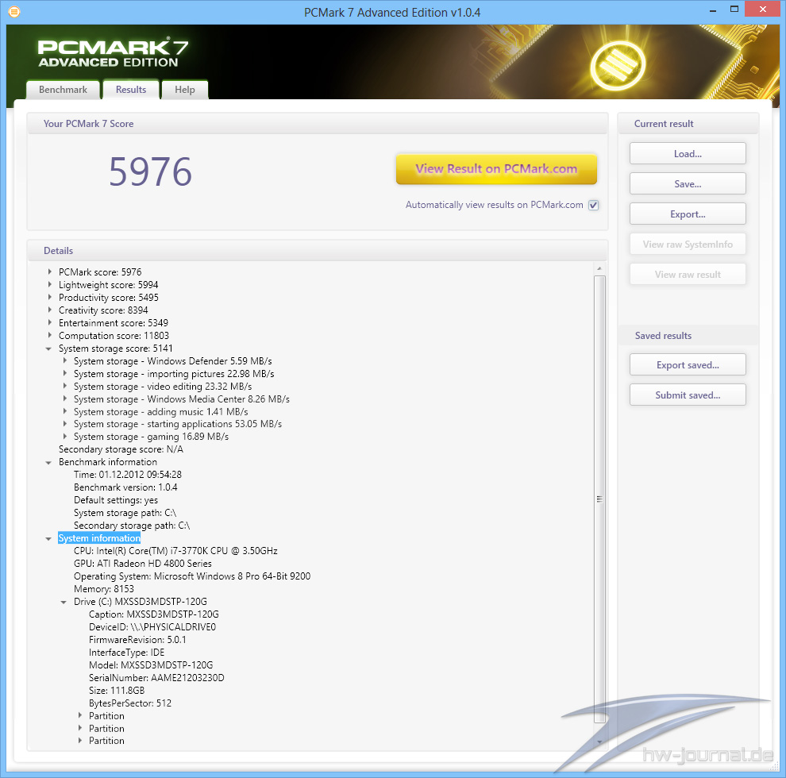Collapse the System information section
This screenshot has height=778, width=786.
(48, 538)
